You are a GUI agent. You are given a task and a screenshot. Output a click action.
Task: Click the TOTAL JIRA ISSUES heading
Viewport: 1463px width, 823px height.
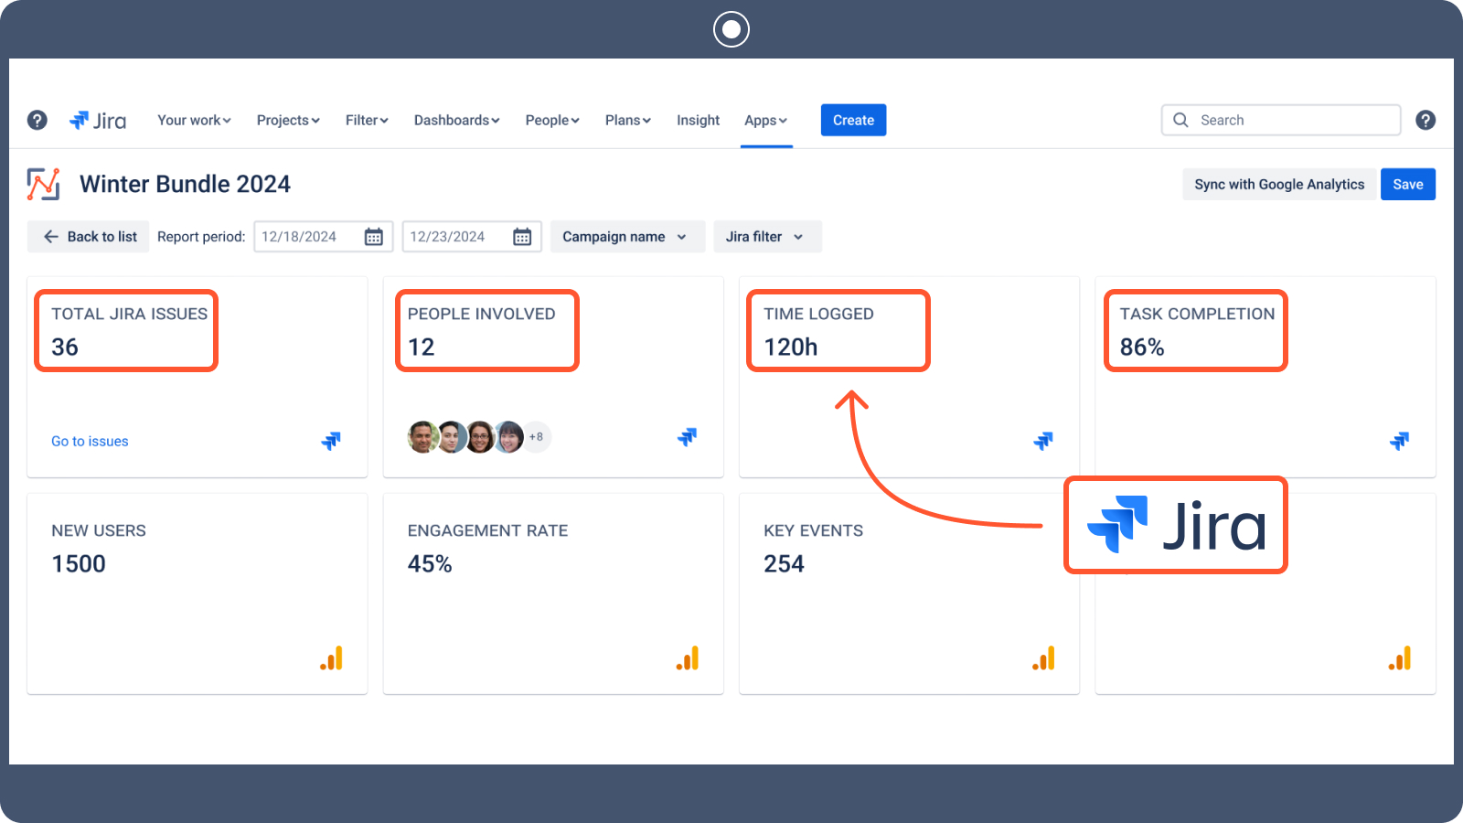pyautogui.click(x=130, y=314)
